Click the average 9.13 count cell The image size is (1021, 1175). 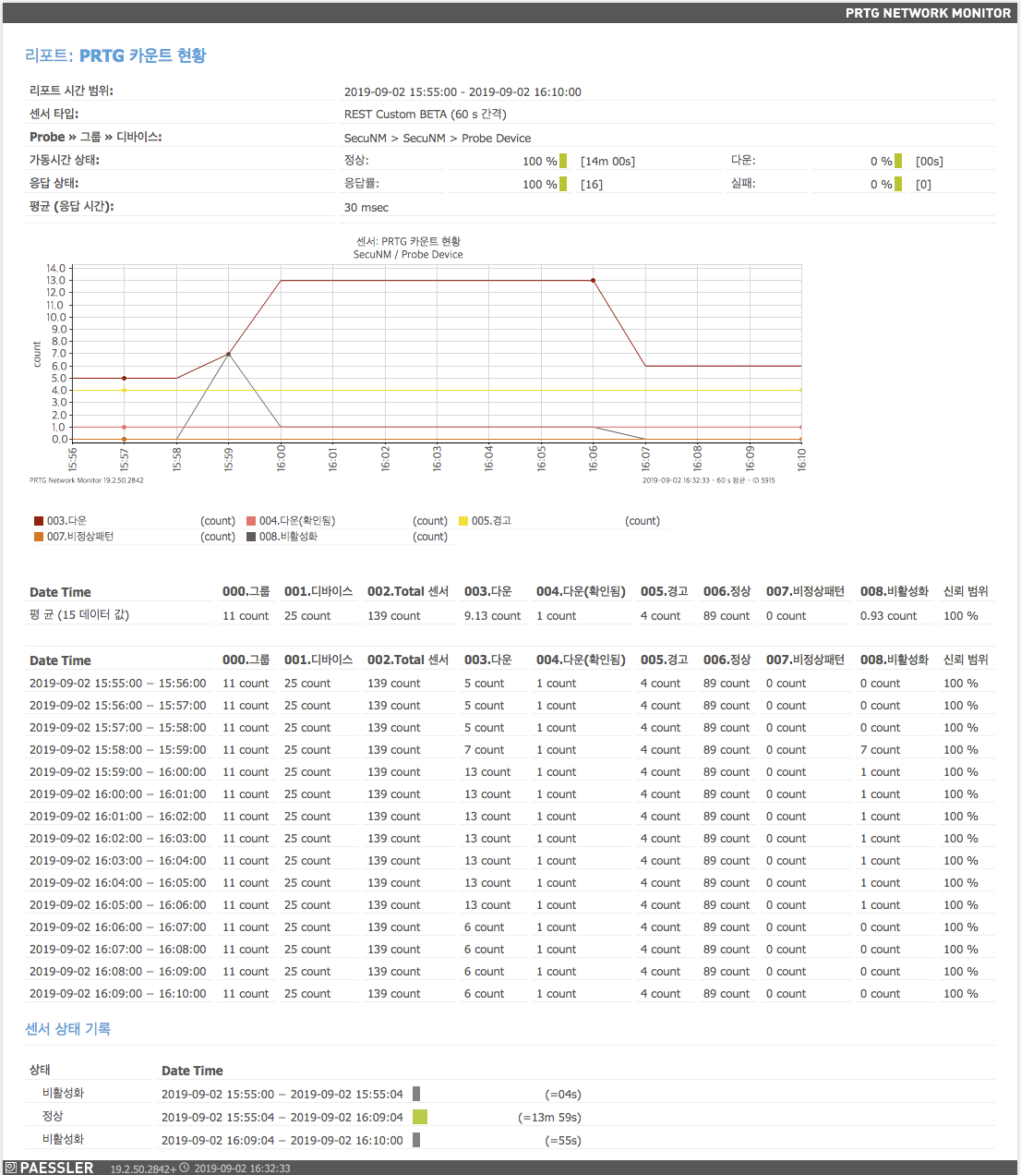pos(492,616)
